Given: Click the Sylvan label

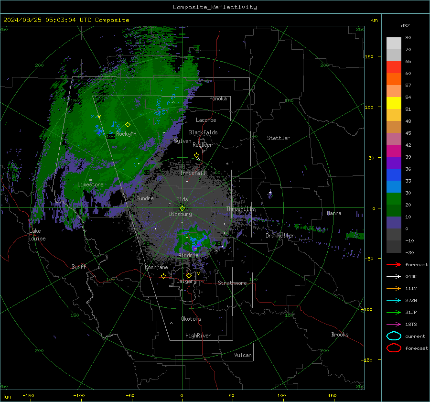Looking at the screenshot, I should 183,141.
